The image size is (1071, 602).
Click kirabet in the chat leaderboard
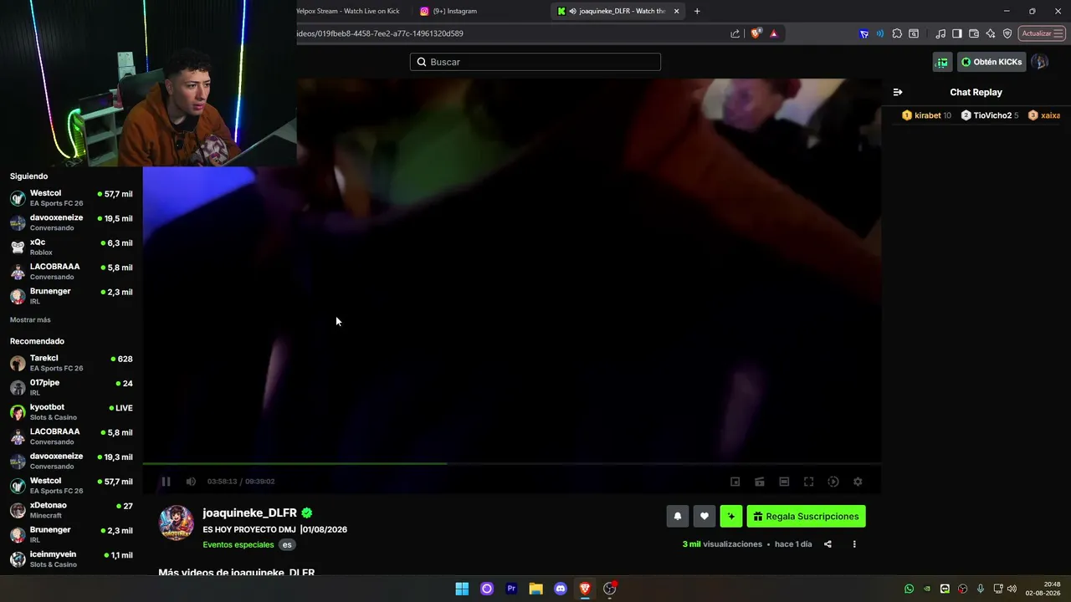[927, 115]
